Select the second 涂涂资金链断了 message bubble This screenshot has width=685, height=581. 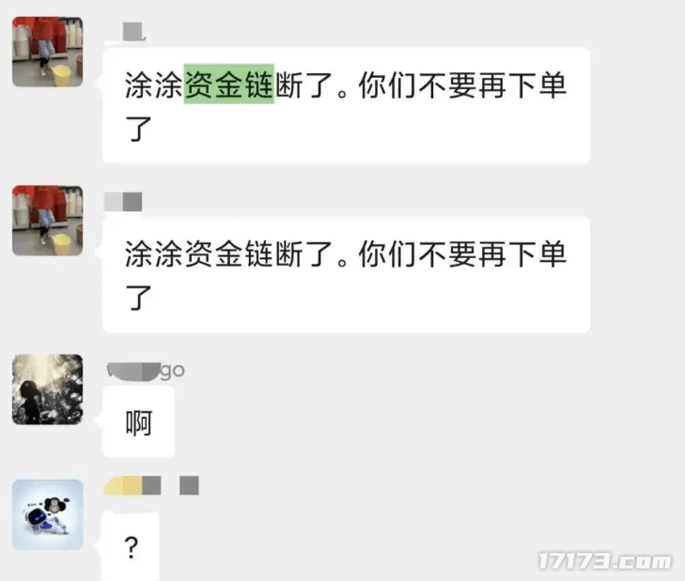click(346, 275)
